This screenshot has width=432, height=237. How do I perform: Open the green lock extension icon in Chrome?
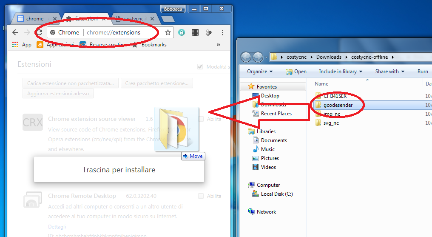click(x=182, y=32)
